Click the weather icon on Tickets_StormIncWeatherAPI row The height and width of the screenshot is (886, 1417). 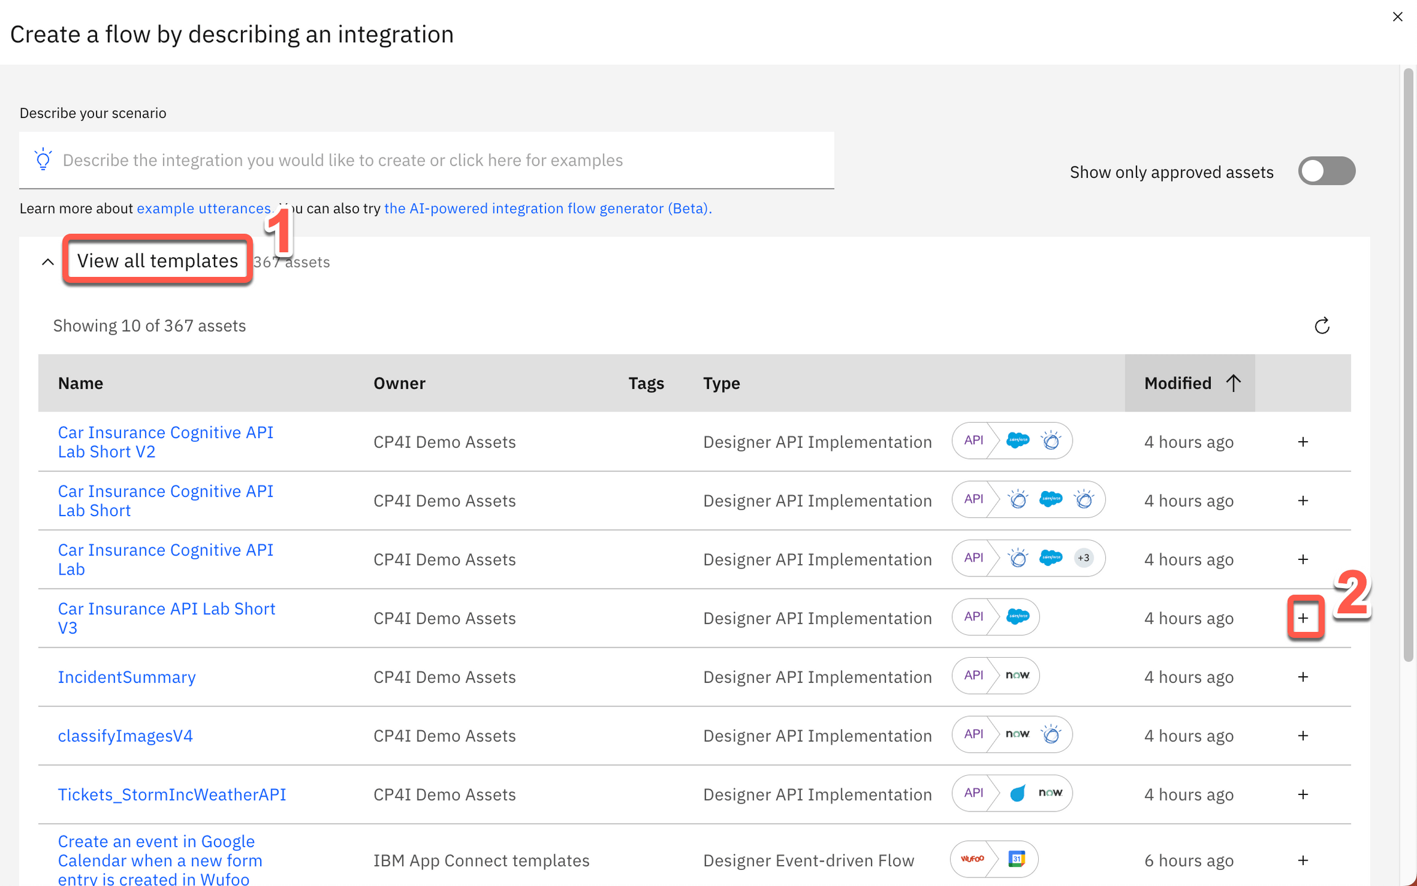(x=1018, y=793)
